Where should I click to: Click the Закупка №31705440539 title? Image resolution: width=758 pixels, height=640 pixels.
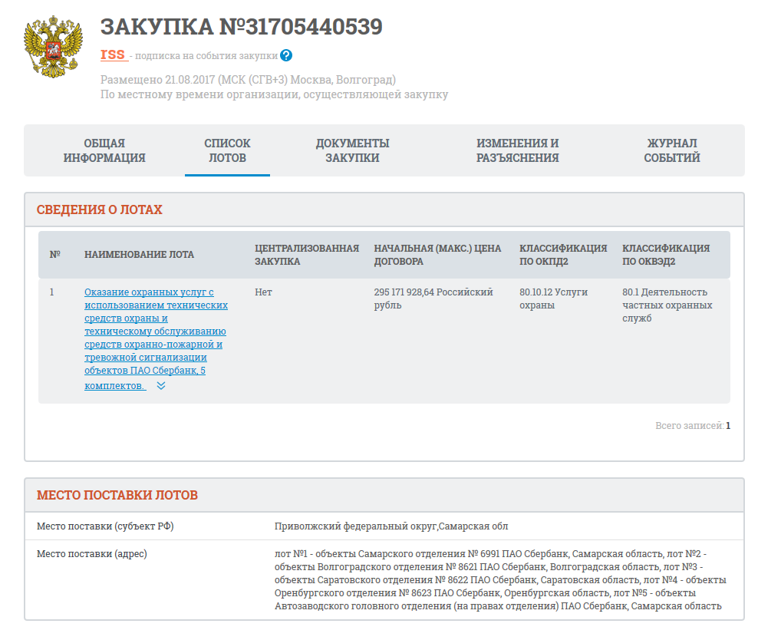(x=241, y=27)
